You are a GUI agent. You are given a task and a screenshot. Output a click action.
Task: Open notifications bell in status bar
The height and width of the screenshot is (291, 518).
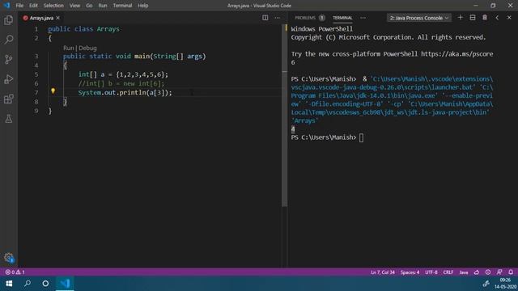(x=511, y=272)
